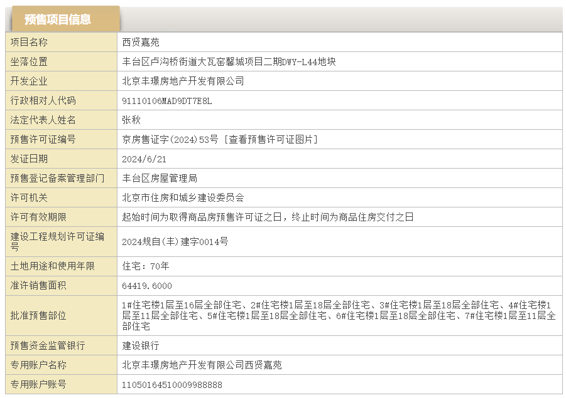Click legal representative name 张秋
Viewport: 566px width, 398px height.
(x=131, y=120)
